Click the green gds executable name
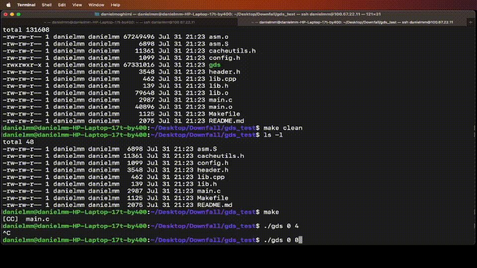 [x=215, y=65]
